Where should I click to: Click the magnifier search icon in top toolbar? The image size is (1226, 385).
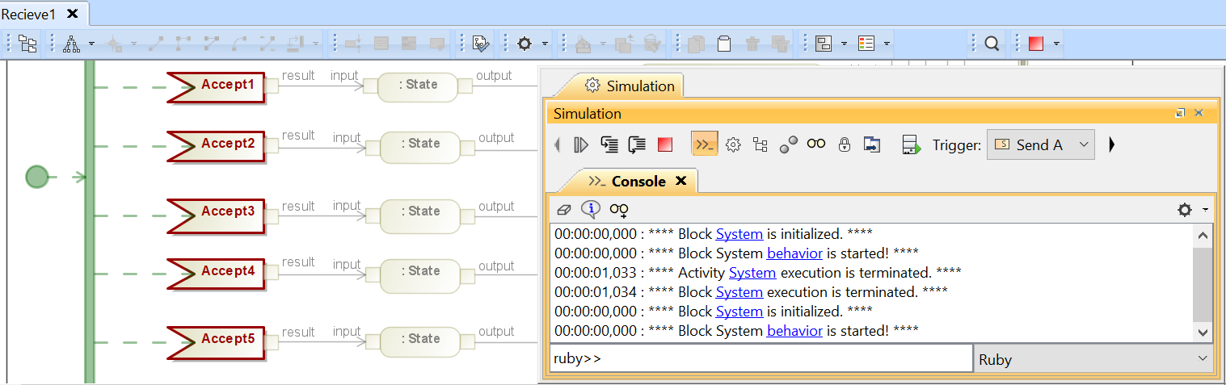[992, 44]
